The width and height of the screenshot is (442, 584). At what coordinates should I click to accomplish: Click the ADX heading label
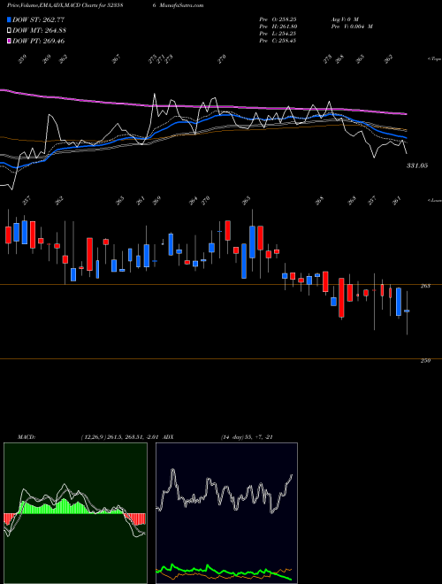tap(167, 437)
